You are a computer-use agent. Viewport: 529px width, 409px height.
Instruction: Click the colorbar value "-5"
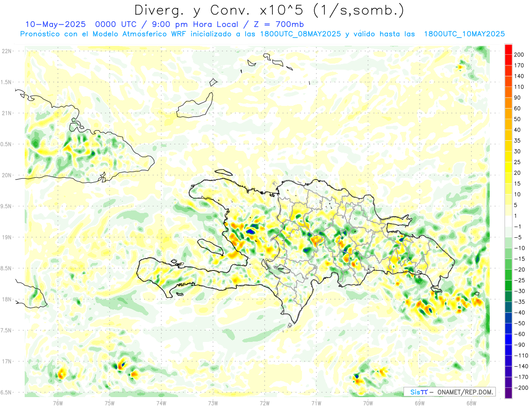tap(518, 237)
